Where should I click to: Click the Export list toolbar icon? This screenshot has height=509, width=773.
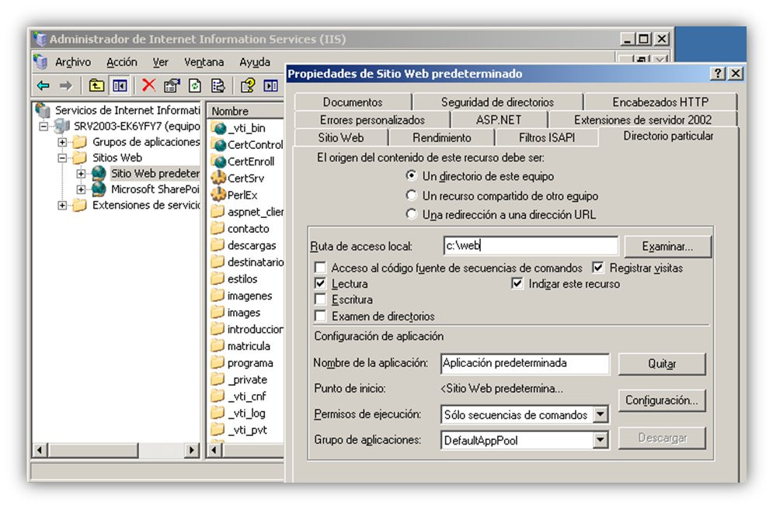click(218, 85)
